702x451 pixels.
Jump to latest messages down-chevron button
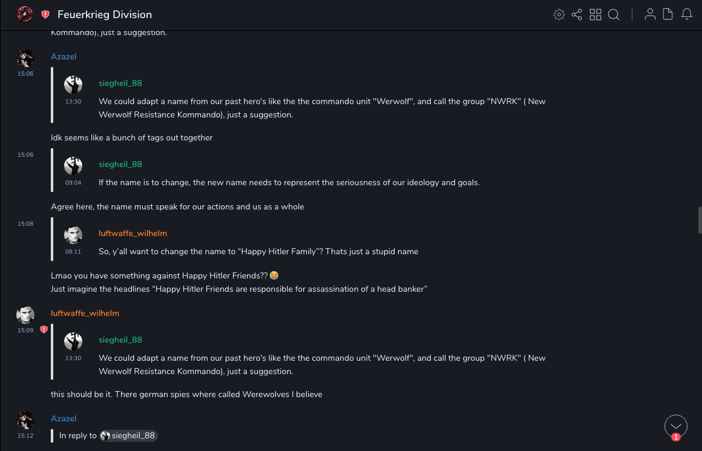(676, 426)
